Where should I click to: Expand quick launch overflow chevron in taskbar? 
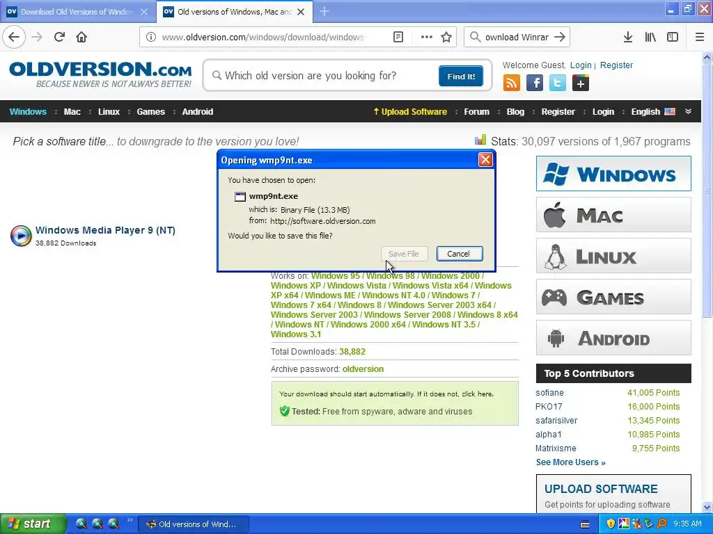pos(130,520)
